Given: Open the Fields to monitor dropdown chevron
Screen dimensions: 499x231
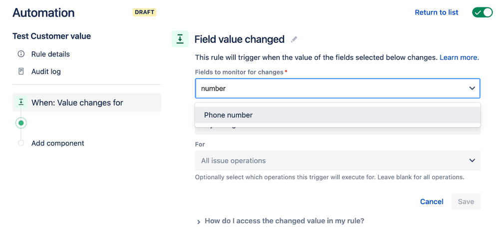Looking at the screenshot, I should tap(472, 88).
